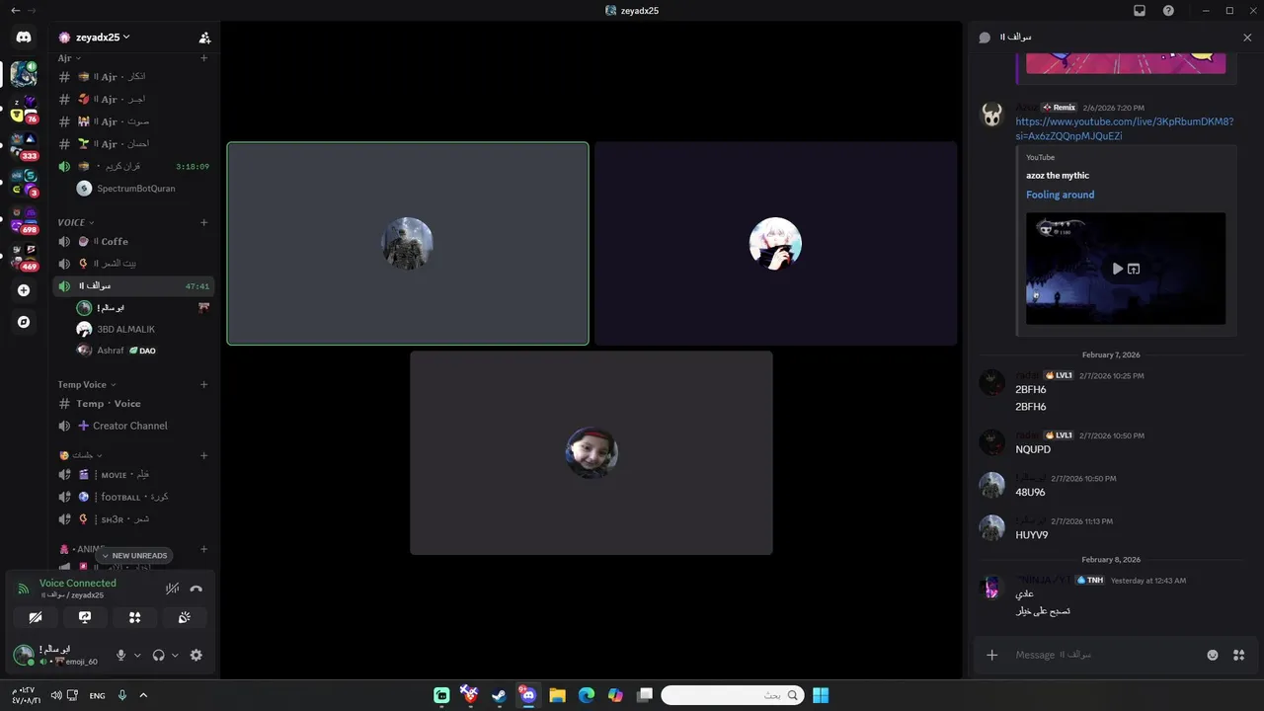Open server folder with 469 badge
1264x711 pixels.
tap(24, 255)
